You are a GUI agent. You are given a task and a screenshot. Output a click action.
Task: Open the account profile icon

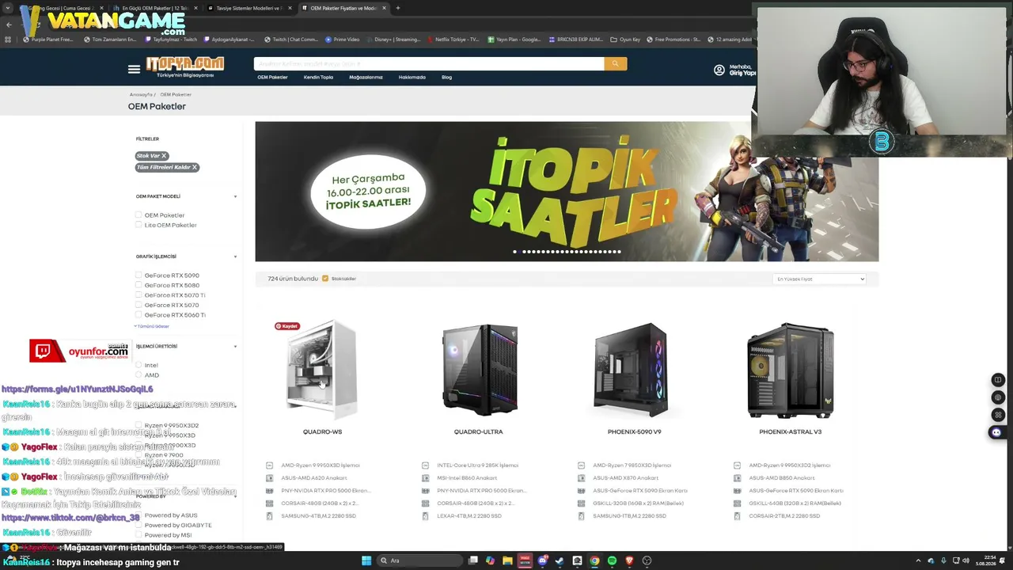719,70
